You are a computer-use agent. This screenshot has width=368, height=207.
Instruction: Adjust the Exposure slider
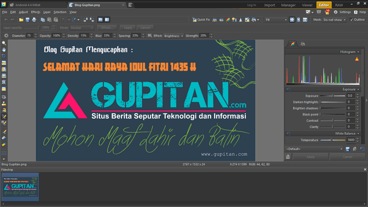click(x=333, y=96)
